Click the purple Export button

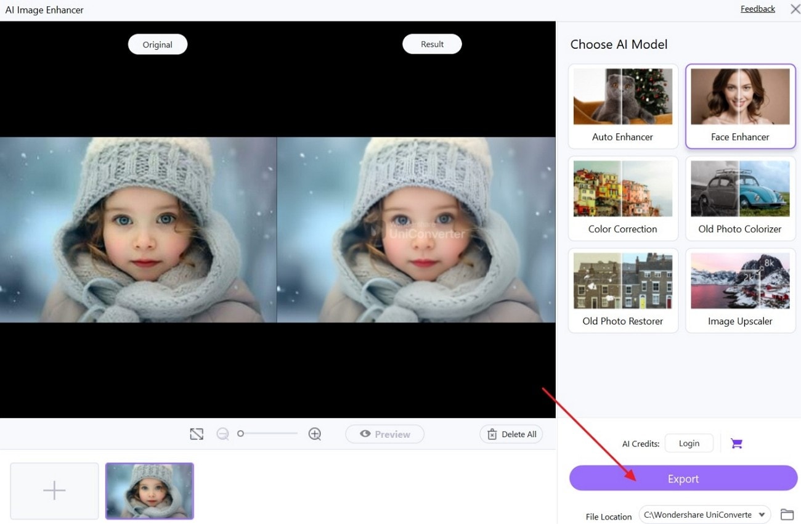(x=683, y=478)
